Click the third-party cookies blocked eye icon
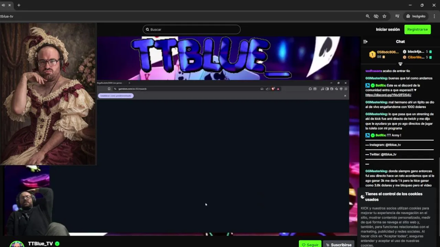This screenshot has width=440, height=247. coord(376,16)
